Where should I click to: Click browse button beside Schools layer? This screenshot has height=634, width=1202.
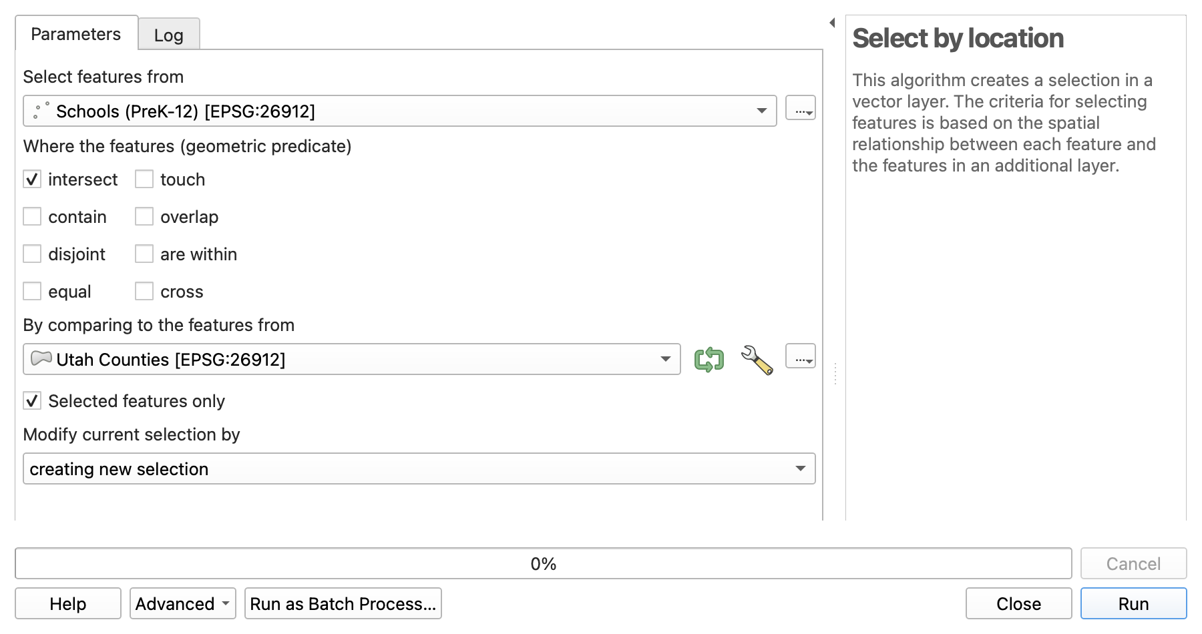[800, 108]
